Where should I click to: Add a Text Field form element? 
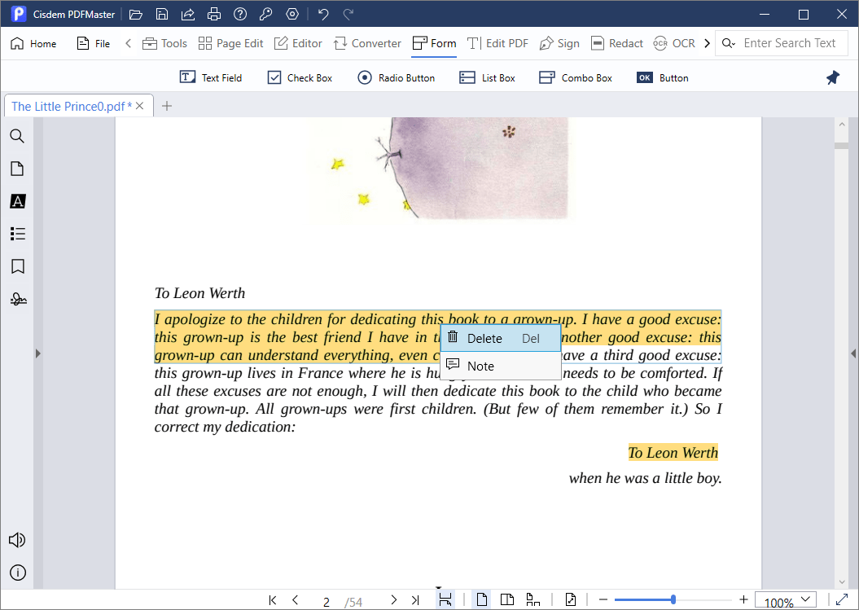(211, 78)
